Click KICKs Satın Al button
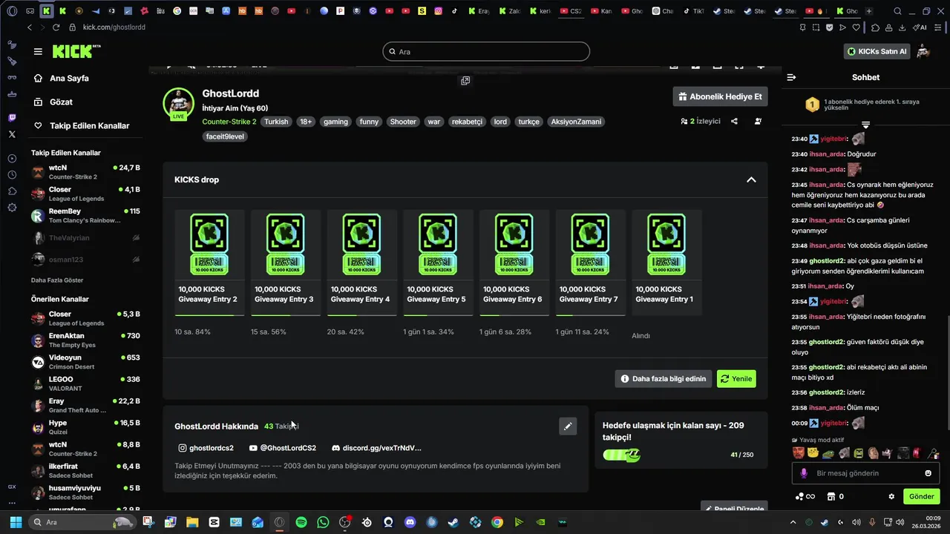Image resolution: width=950 pixels, height=534 pixels. click(x=877, y=51)
